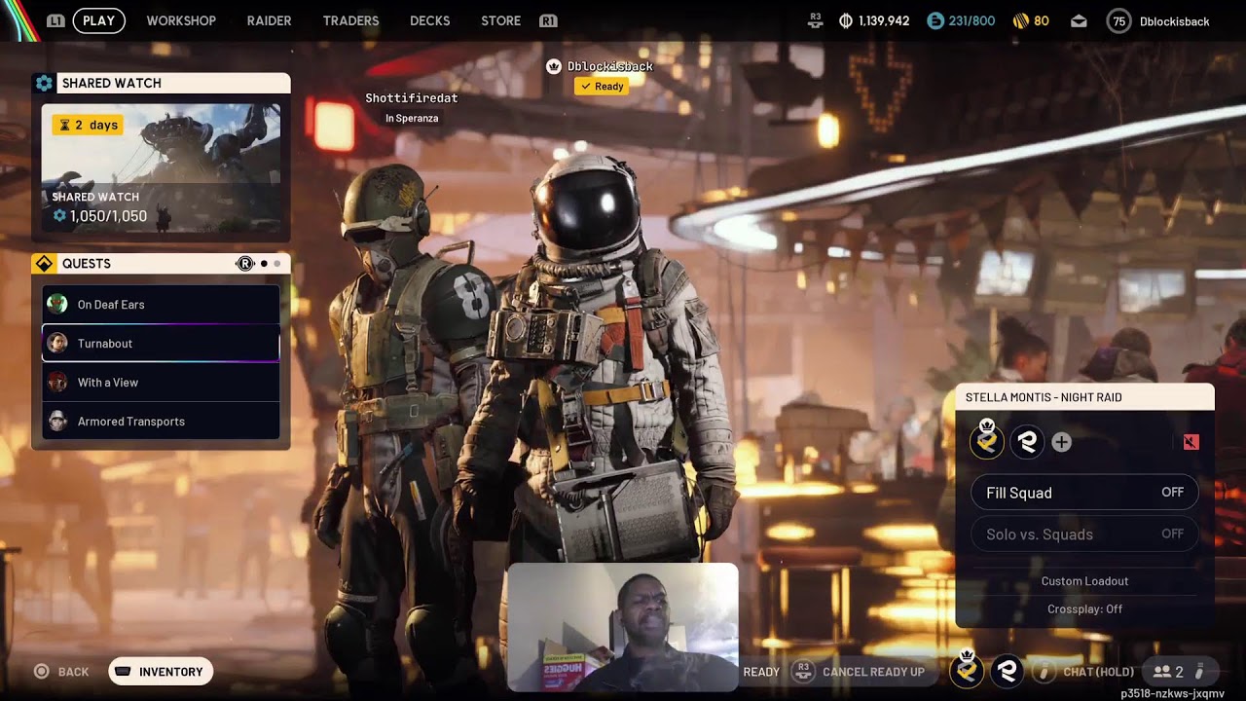Click the Turnabout quest giver portrait
Viewport: 1246px width, 701px height.
[57, 344]
